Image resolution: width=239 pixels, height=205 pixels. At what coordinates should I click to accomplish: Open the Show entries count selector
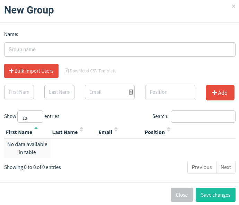30,117
